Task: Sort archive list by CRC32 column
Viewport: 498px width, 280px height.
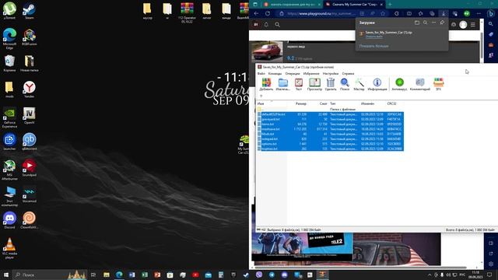Action: click(x=391, y=103)
